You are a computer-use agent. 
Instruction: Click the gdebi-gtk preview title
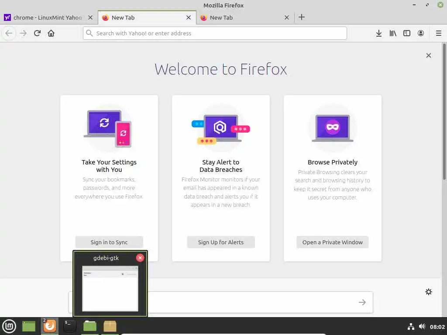point(106,258)
